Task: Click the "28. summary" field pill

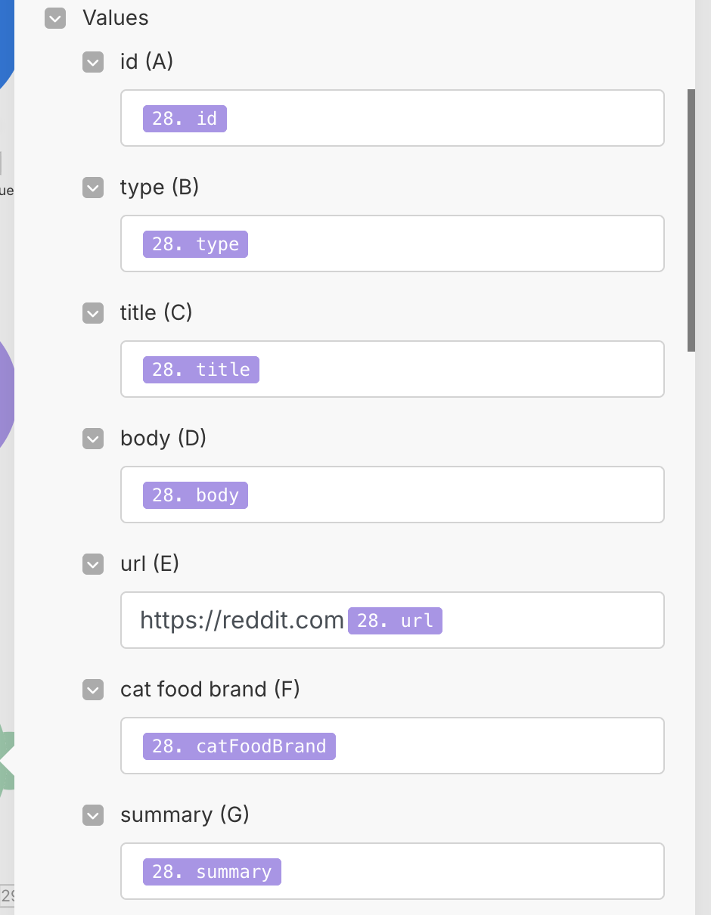Action: [212, 871]
